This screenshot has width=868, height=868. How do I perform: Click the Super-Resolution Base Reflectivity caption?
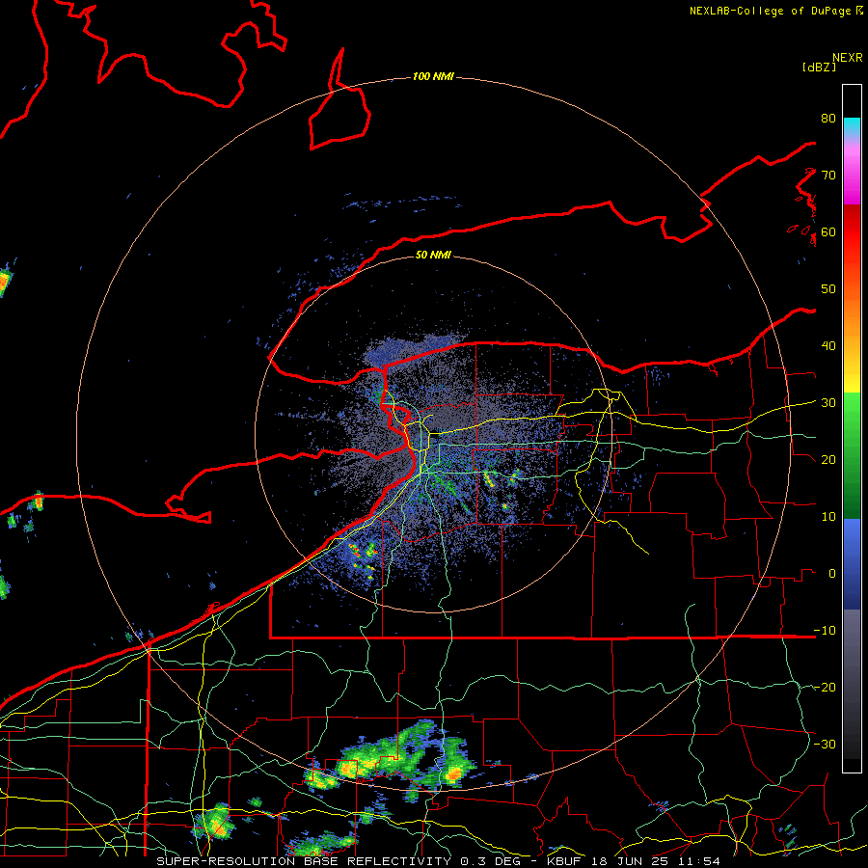pos(304,861)
